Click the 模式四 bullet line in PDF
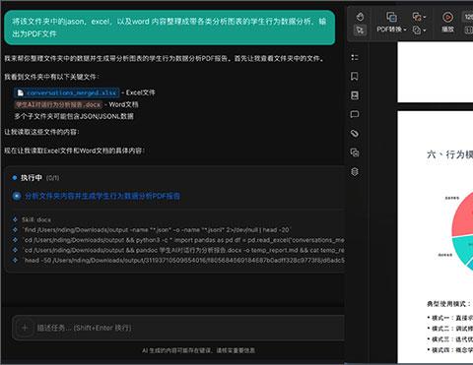Screen dimensions: 473x365 coord(450,350)
